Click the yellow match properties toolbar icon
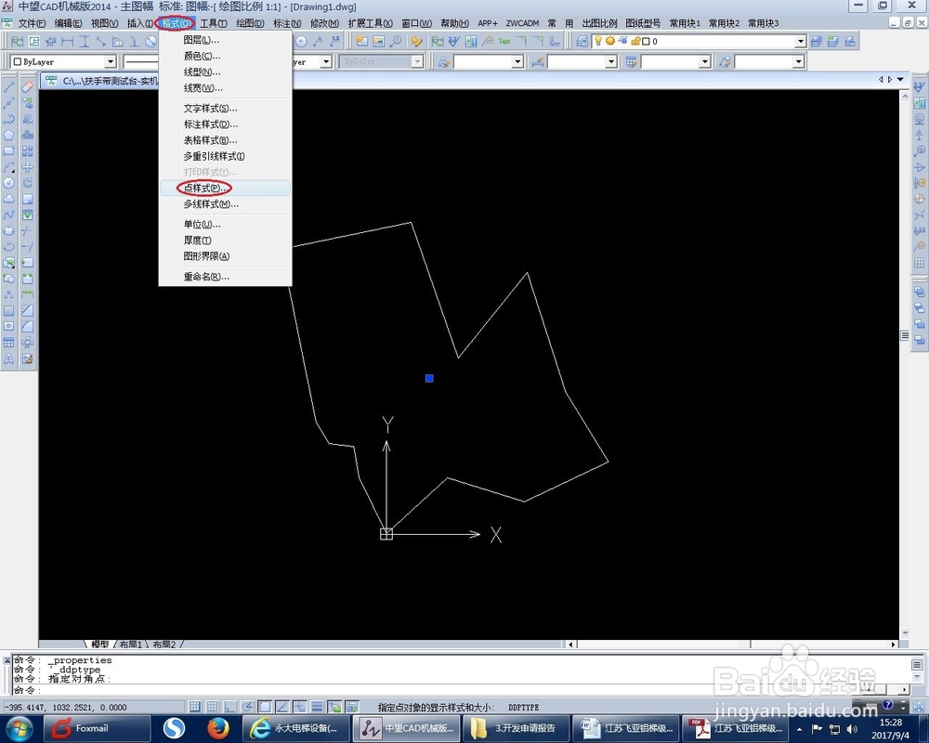 [x=416, y=42]
